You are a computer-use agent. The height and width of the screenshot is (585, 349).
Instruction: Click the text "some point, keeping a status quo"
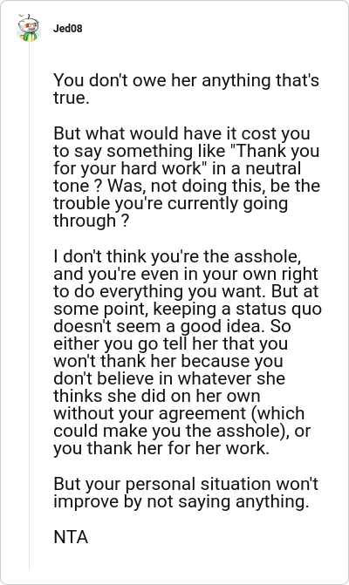tap(188, 309)
